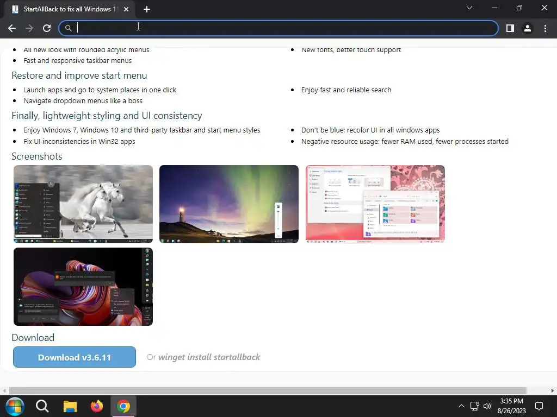Click the horizontal page scrollbar
Viewport: 557px width, 417px height.
pos(268,390)
